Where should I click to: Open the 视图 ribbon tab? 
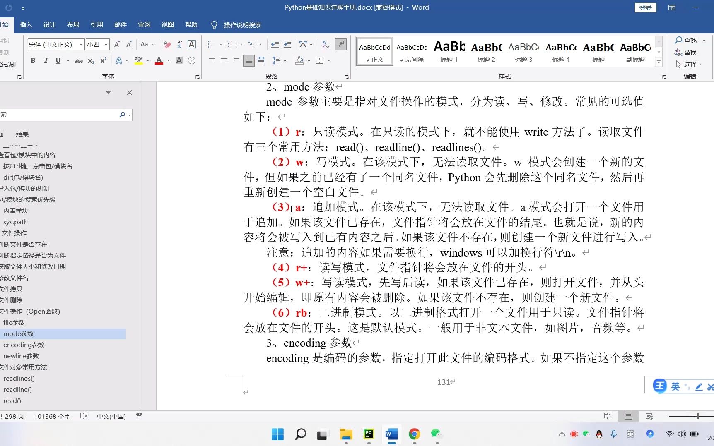point(167,25)
